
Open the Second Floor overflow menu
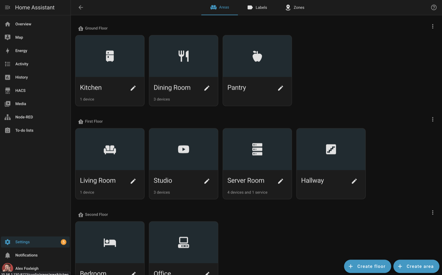point(432,212)
